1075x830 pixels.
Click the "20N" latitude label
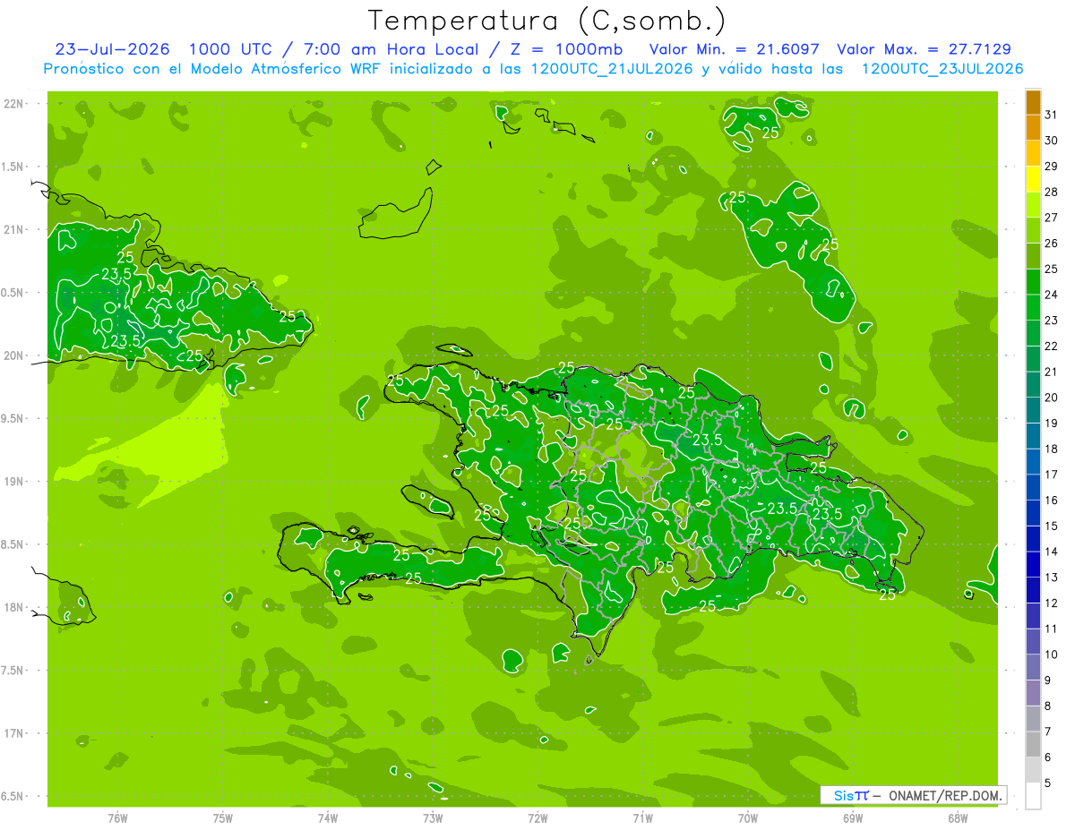[13, 355]
